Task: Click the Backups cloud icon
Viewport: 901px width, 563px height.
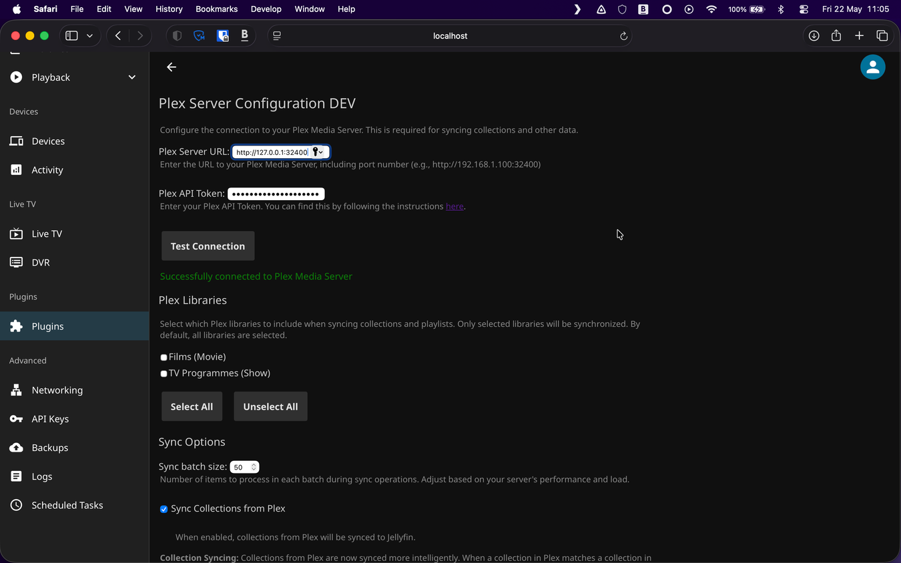Action: (16, 448)
